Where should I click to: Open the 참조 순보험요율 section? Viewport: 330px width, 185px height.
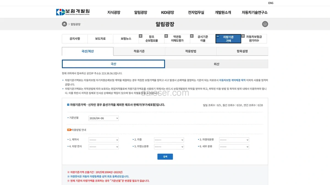[152, 39]
